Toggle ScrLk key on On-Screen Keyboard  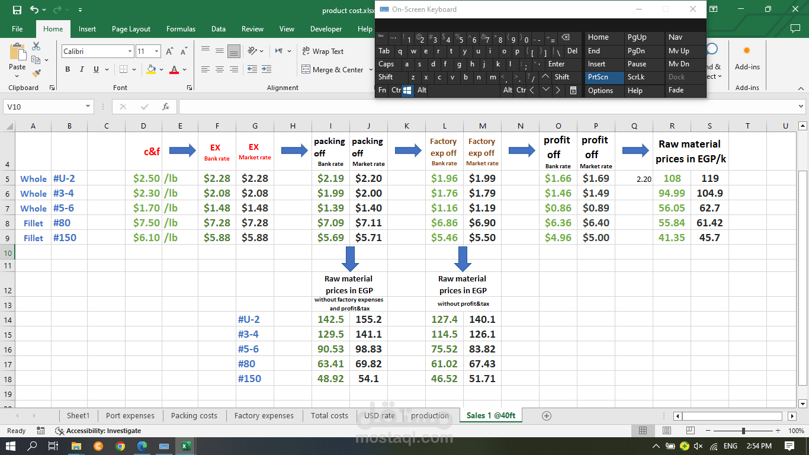pos(643,77)
